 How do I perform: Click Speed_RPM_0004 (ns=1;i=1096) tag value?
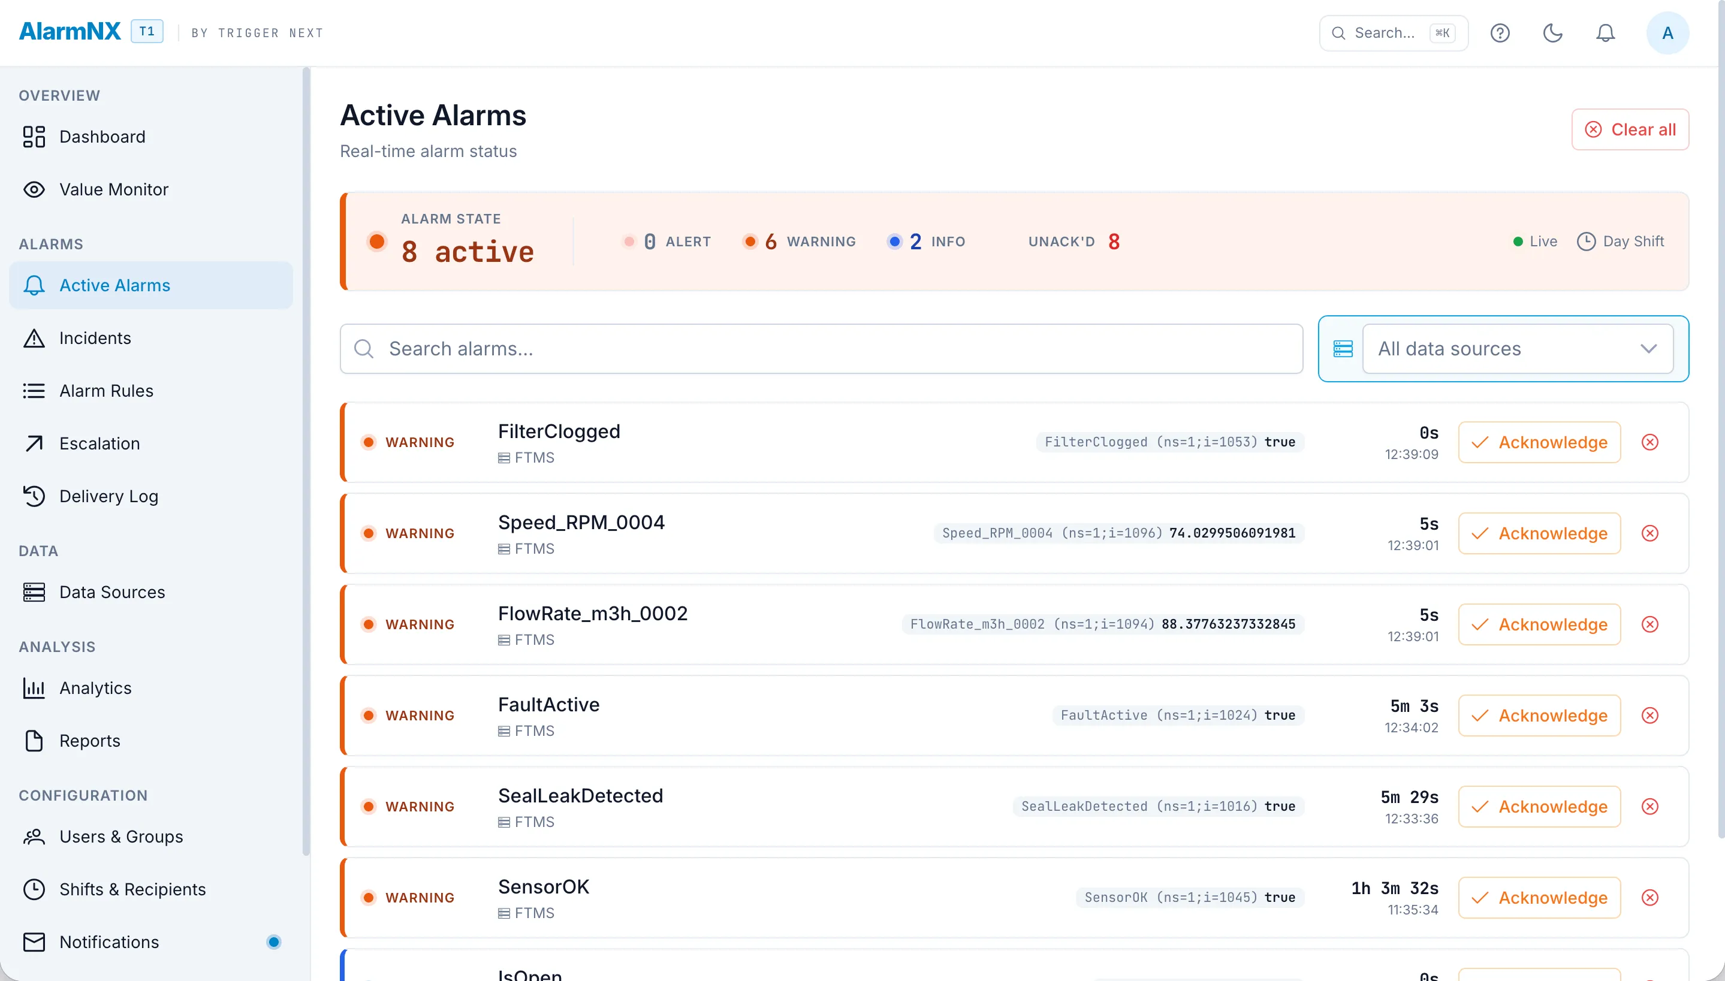[x=1118, y=533]
